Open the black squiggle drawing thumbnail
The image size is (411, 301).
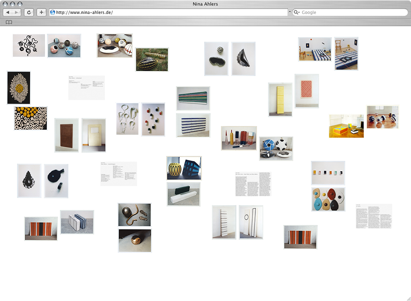click(29, 45)
